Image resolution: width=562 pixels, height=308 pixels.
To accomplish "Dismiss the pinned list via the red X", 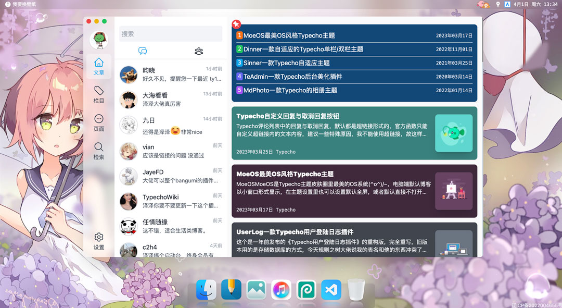I will pos(237,24).
